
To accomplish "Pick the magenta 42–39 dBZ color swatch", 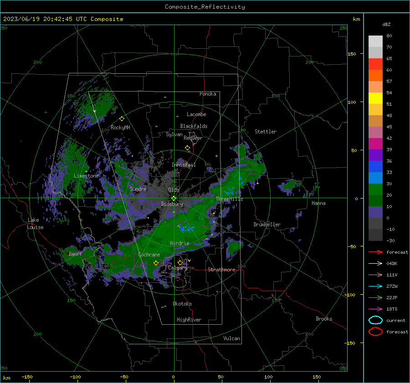I will coord(375,144).
